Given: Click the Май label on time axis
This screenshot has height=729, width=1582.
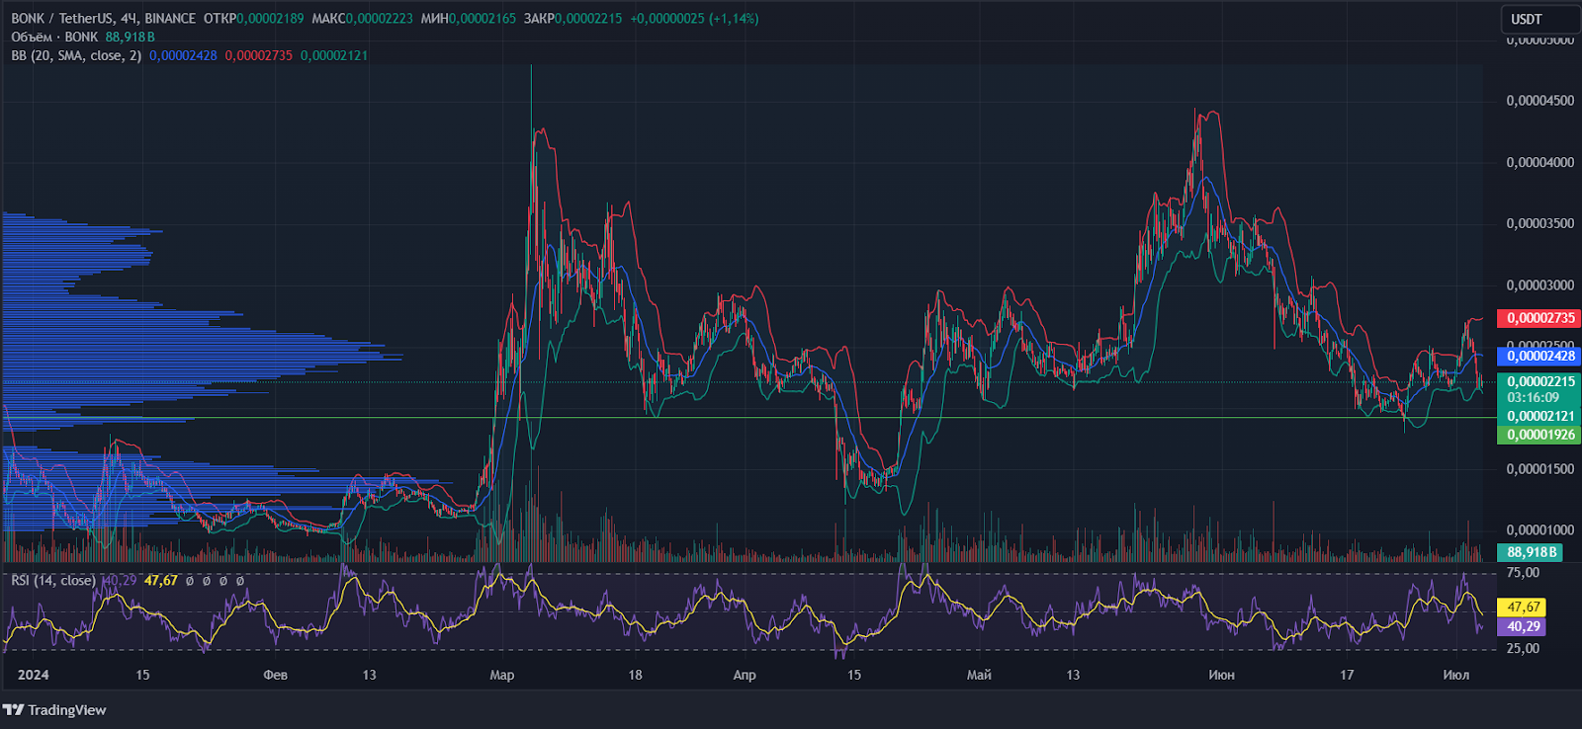Looking at the screenshot, I should [x=979, y=675].
